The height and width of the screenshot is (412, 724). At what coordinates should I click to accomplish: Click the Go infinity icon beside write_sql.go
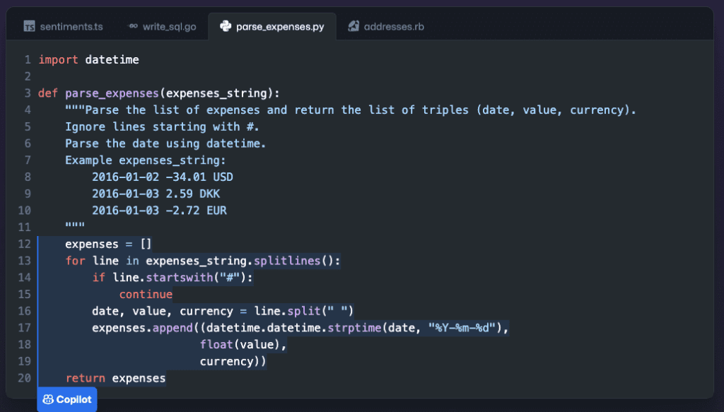tap(135, 26)
